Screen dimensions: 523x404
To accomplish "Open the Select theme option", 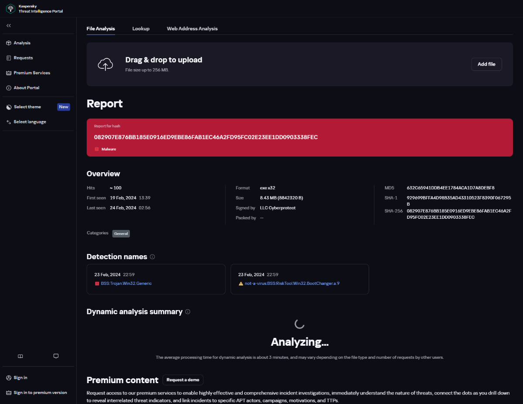I will (27, 107).
